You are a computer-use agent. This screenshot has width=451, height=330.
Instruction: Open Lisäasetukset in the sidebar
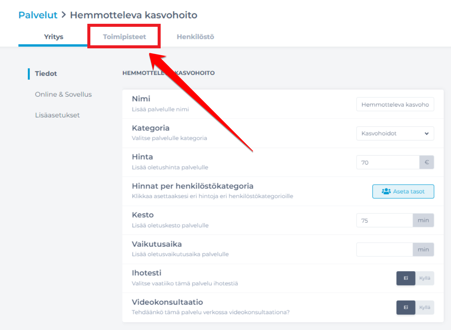57,115
